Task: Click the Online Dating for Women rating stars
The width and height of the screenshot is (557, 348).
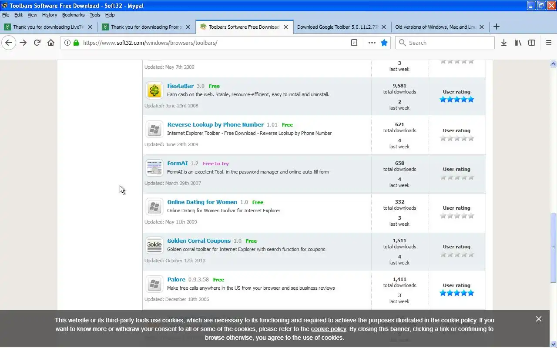Action: coord(456,216)
